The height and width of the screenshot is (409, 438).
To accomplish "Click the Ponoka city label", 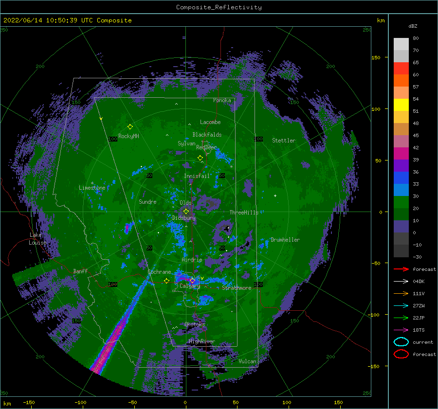I will pyautogui.click(x=222, y=100).
